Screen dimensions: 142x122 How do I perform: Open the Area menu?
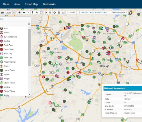(17, 4)
